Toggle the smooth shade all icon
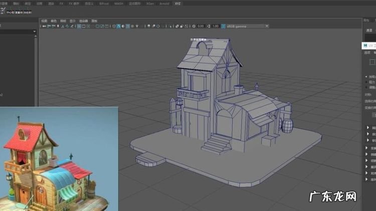 (118, 26)
